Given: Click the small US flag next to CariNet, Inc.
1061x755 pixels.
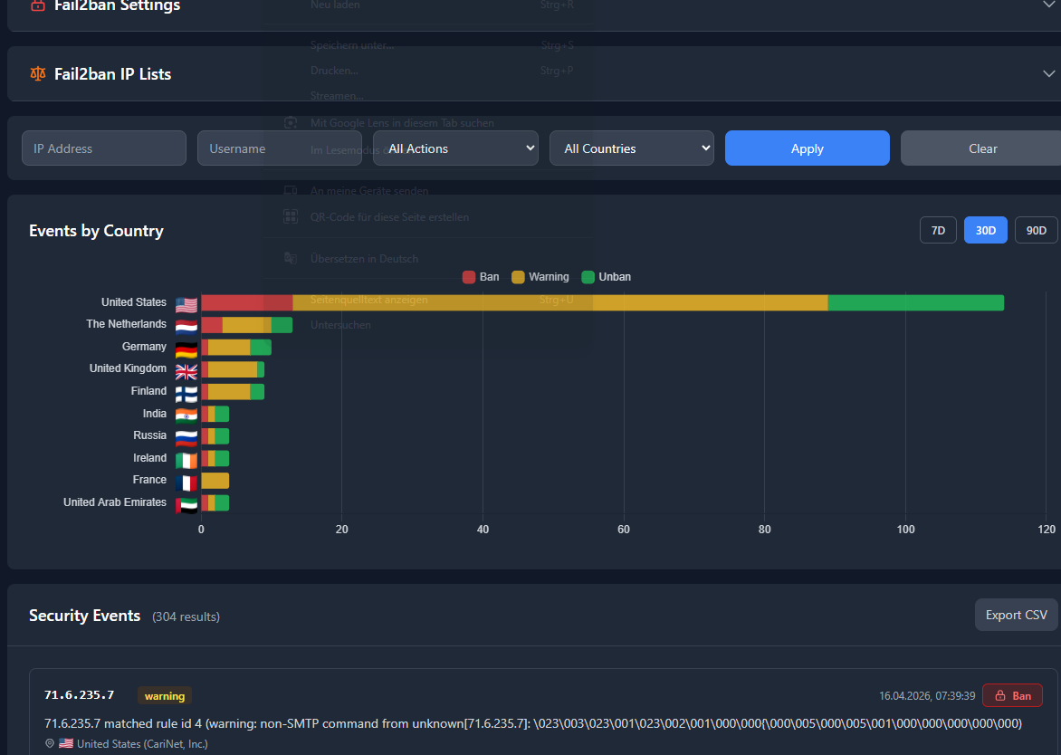Looking at the screenshot, I should pos(66,743).
